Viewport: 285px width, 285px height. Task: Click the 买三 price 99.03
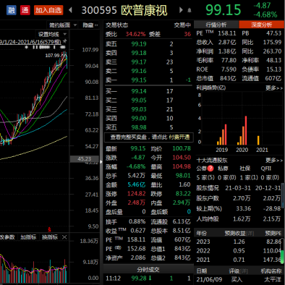[139, 109]
